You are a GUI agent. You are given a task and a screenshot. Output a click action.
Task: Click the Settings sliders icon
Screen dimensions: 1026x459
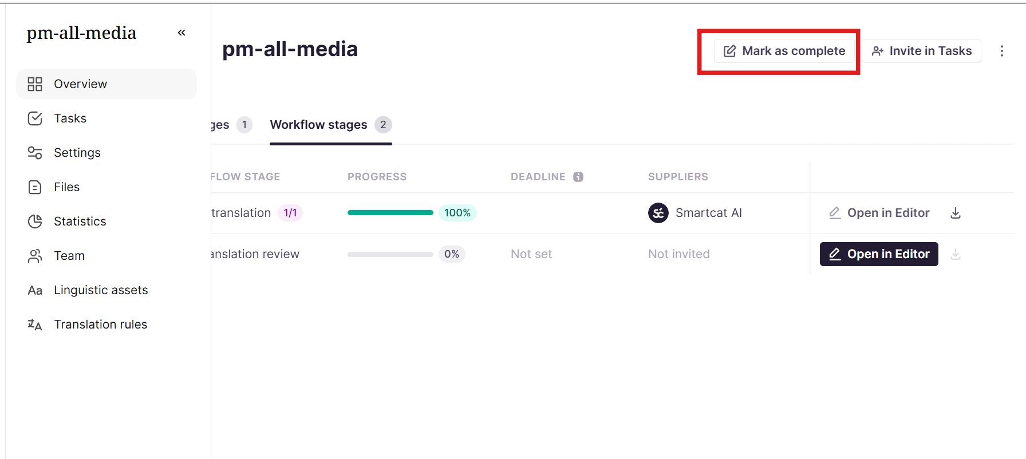(35, 153)
